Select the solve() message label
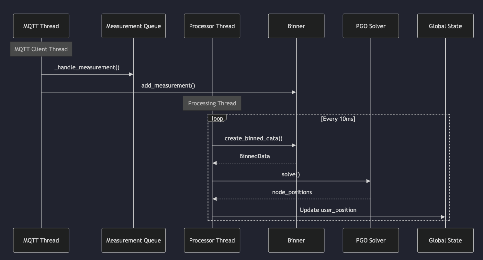This screenshot has height=260, width=483. pos(291,174)
